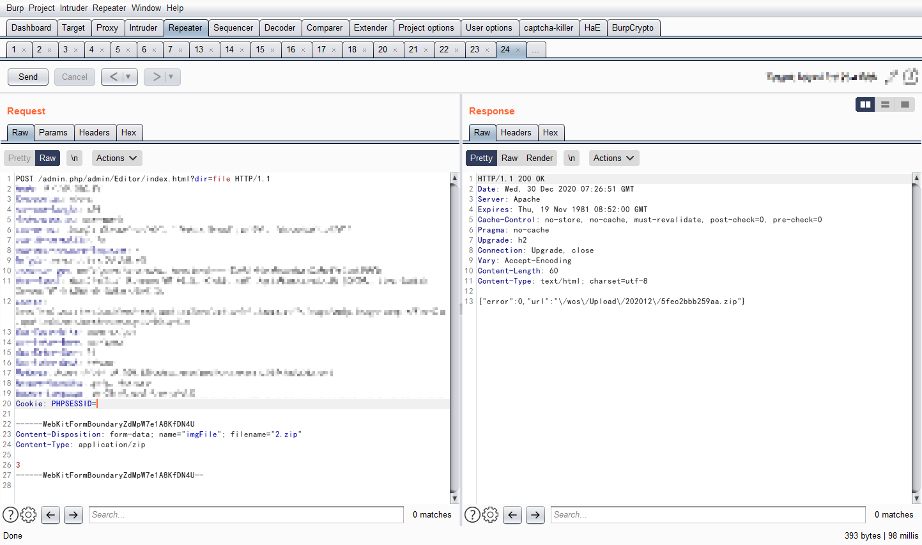Image resolution: width=922 pixels, height=545 pixels.
Task: Click the pencil edit target icon
Action: [891, 77]
